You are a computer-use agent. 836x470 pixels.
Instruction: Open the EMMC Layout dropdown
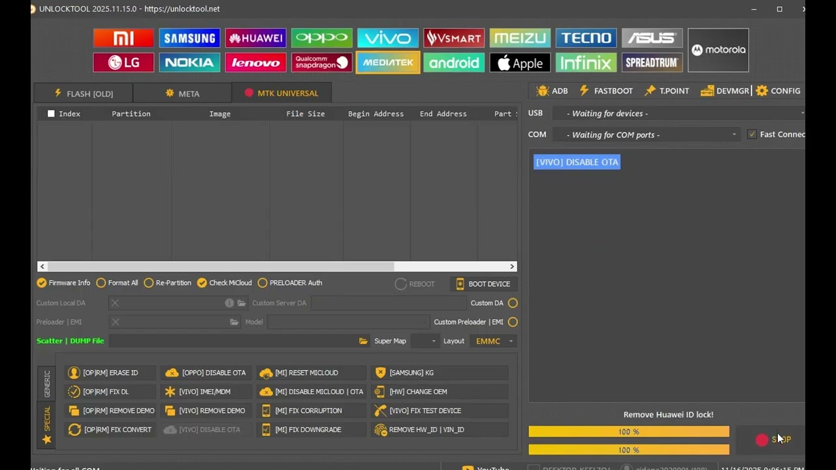(493, 341)
